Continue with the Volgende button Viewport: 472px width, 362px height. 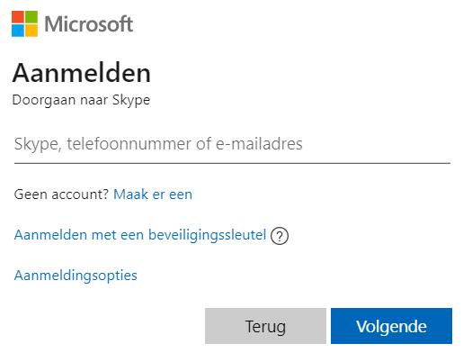[x=391, y=326]
